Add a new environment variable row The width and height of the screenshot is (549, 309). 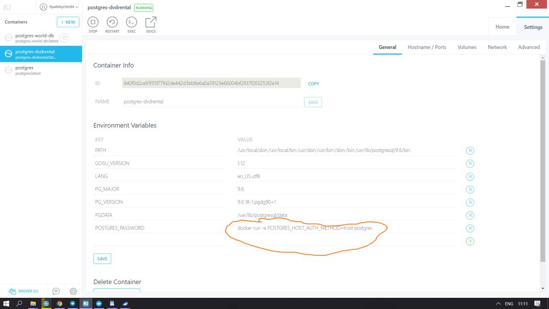470,241
